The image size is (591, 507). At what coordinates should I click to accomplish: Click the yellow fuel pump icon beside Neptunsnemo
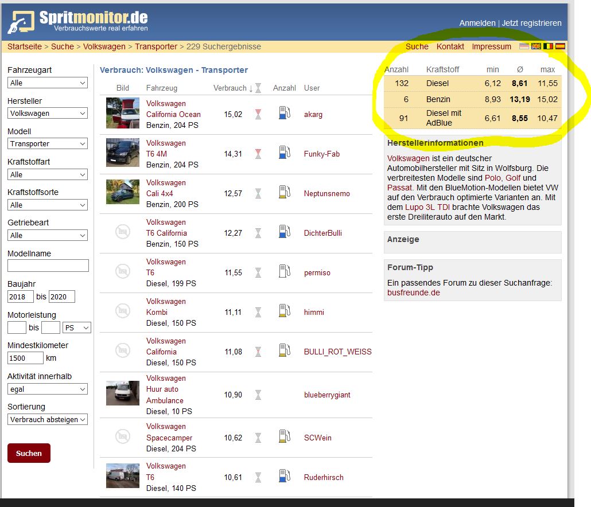(284, 192)
